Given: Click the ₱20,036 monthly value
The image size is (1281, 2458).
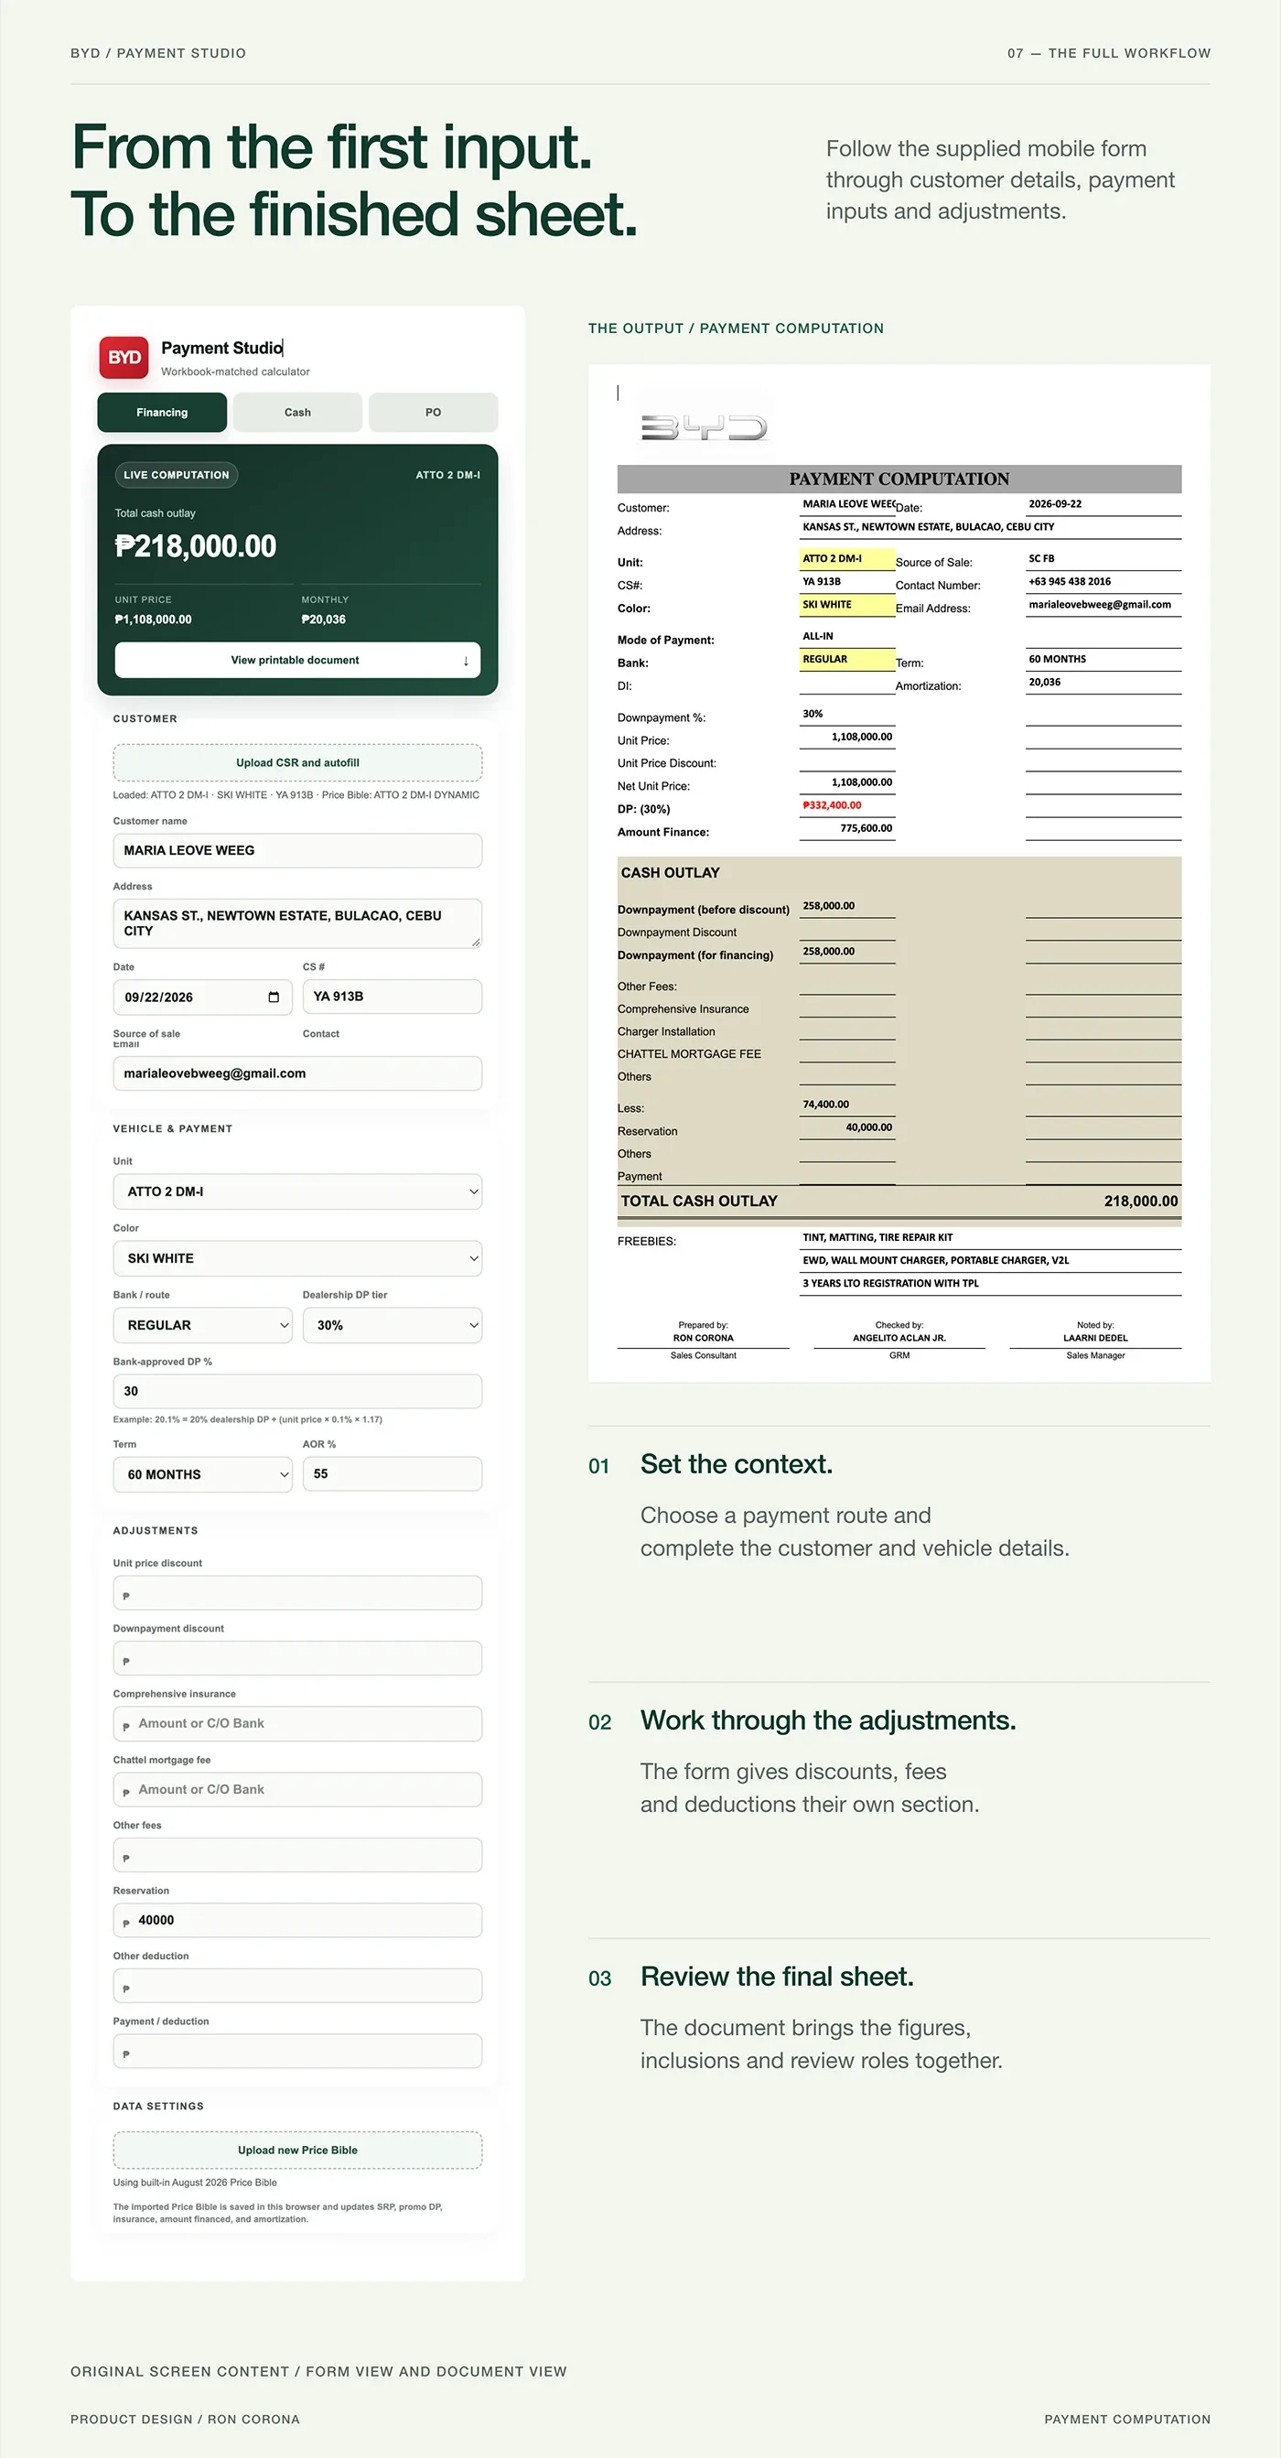Looking at the screenshot, I should [x=323, y=620].
